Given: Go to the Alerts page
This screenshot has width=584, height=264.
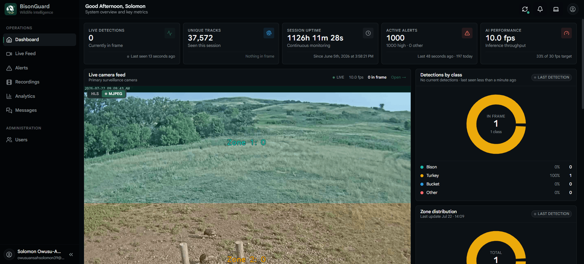Looking at the screenshot, I should (x=40, y=68).
